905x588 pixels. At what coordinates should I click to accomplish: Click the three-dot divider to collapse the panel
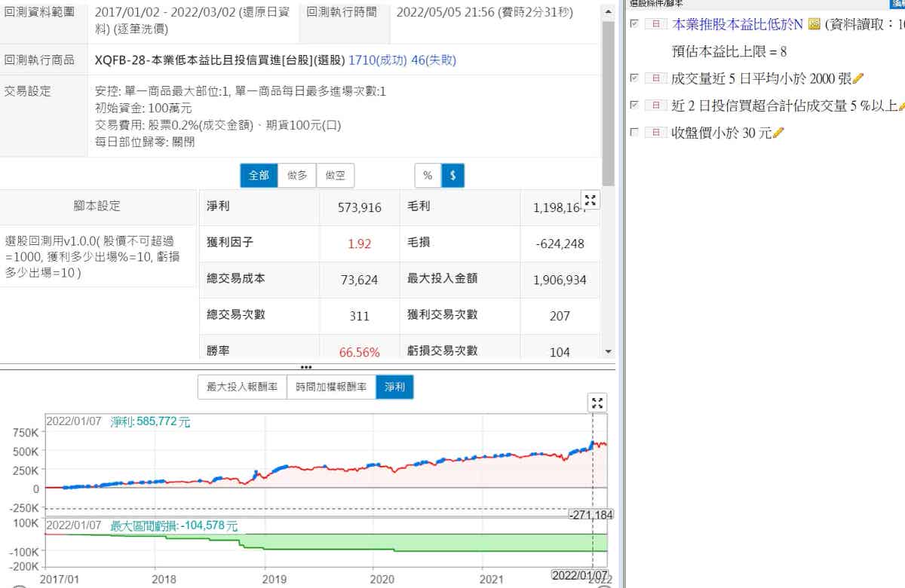coord(306,367)
